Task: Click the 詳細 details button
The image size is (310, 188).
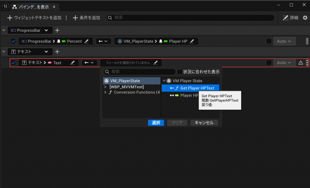Action: 290,18
